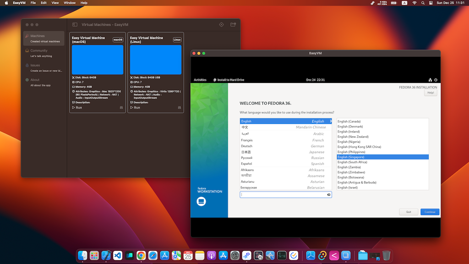
Task: Click the macOS virtual machine blue preview
Action: click(x=98, y=60)
